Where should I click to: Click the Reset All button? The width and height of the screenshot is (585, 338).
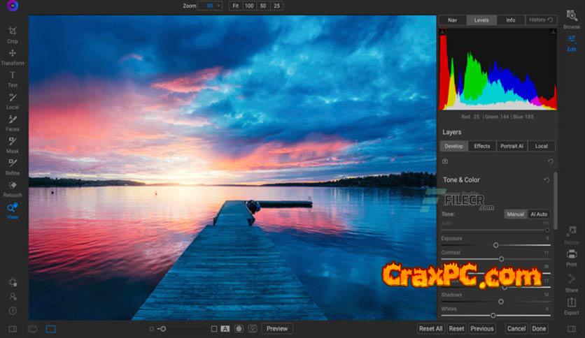[430, 328]
